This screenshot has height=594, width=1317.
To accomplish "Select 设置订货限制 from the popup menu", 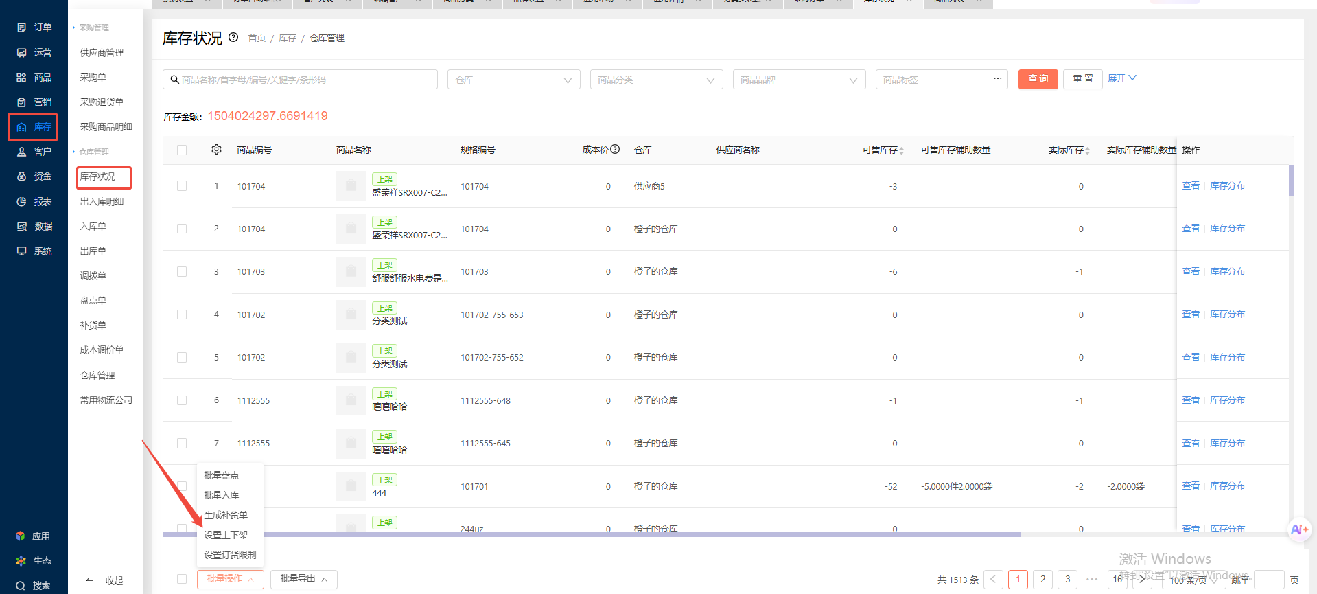I will 230,555.
